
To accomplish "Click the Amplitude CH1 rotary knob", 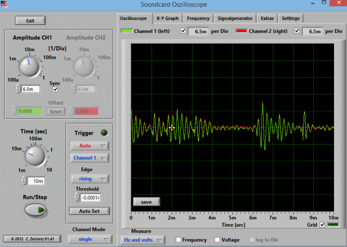I will (x=29, y=66).
